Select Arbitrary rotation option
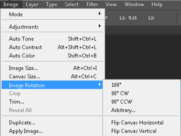 coord(123,110)
